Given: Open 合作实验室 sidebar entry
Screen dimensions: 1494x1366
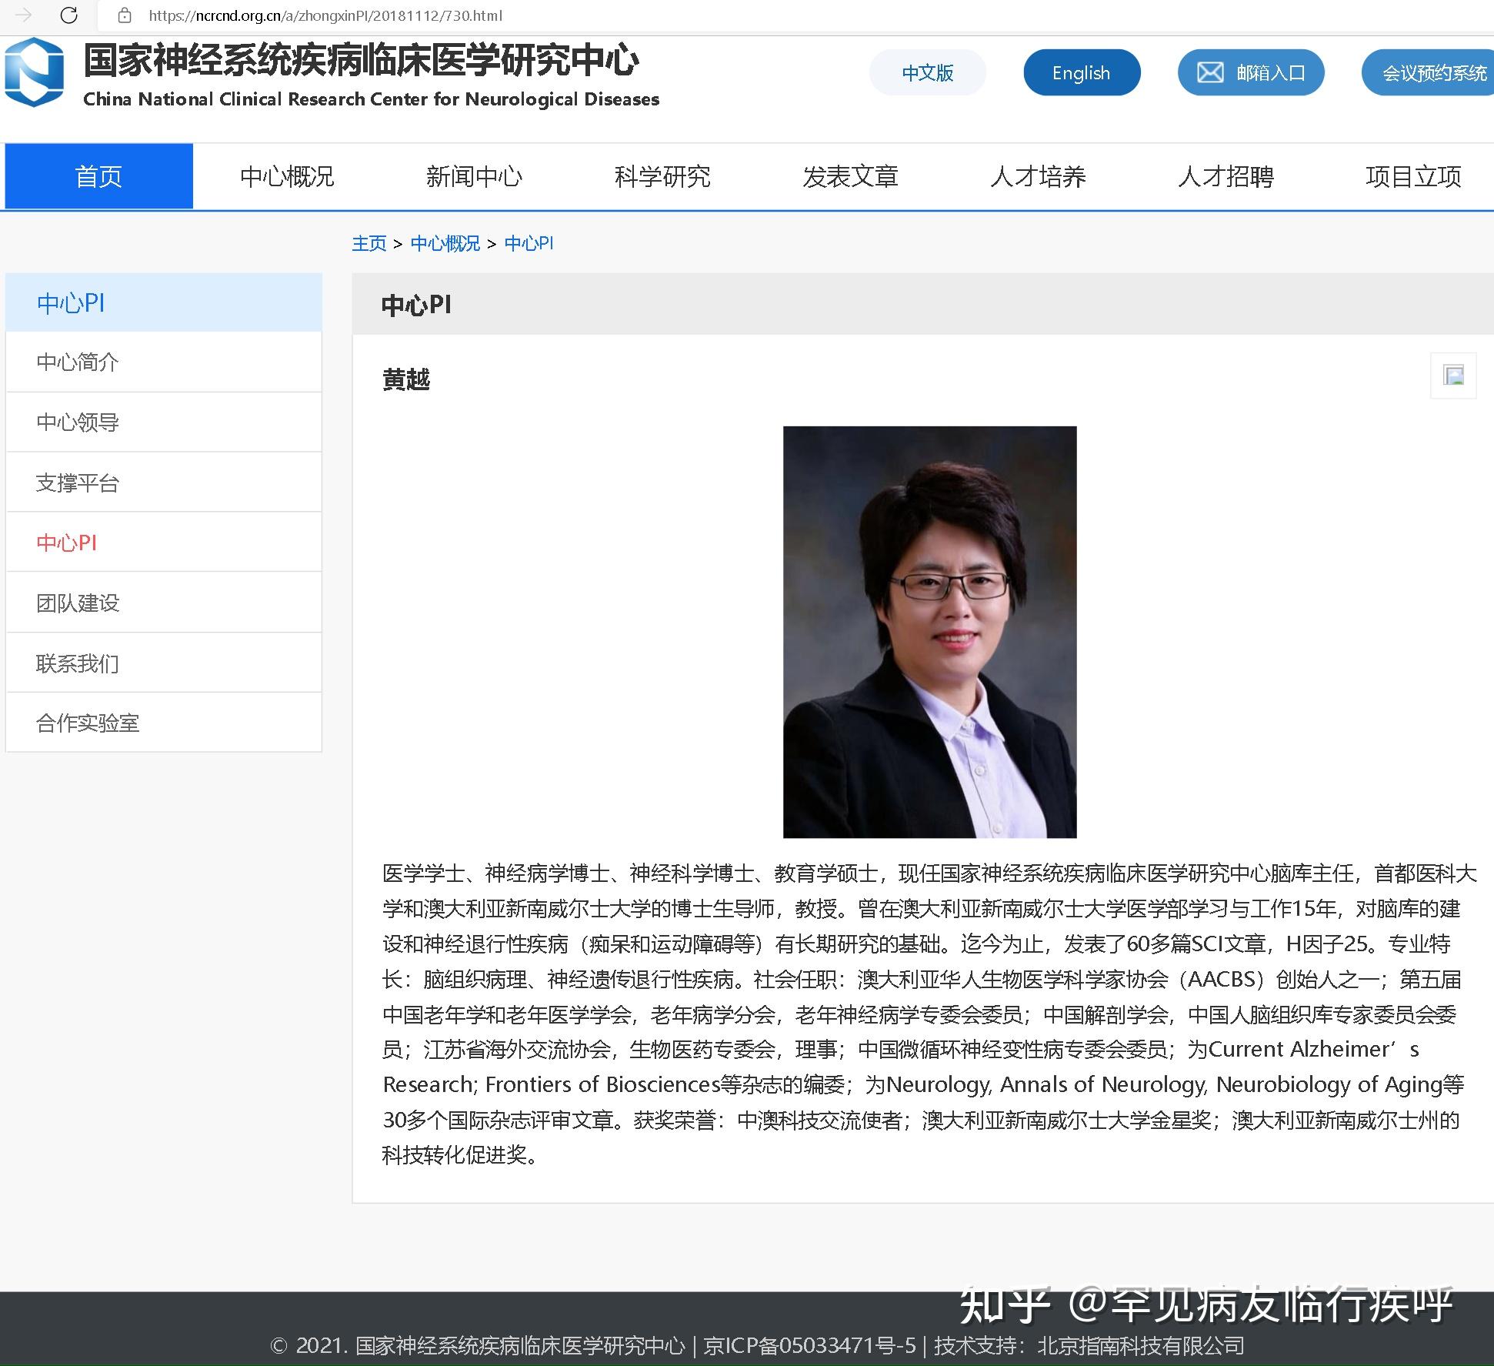Looking at the screenshot, I should pyautogui.click(x=88, y=723).
